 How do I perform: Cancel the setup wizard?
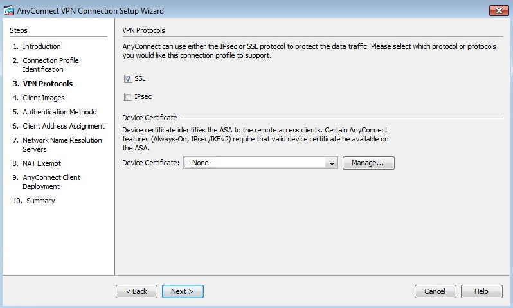[x=435, y=291]
